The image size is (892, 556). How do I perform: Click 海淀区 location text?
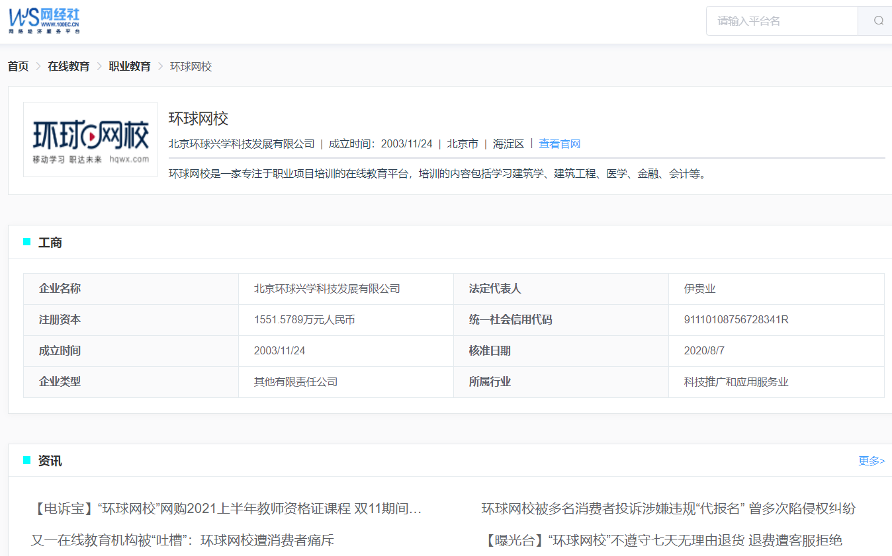click(x=508, y=143)
